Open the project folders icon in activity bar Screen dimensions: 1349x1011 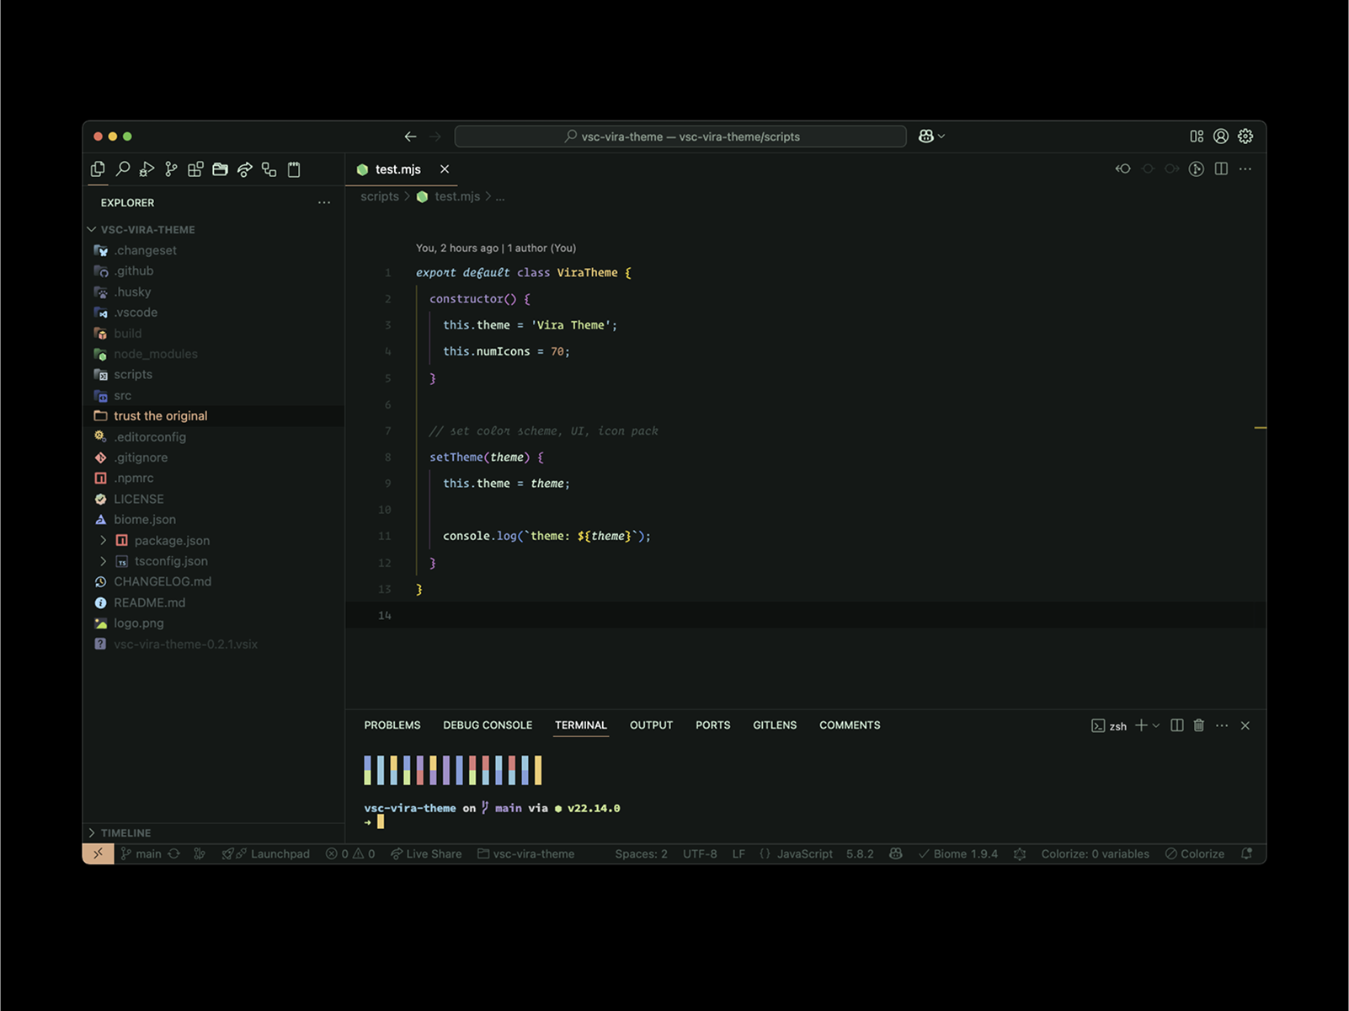point(220,169)
